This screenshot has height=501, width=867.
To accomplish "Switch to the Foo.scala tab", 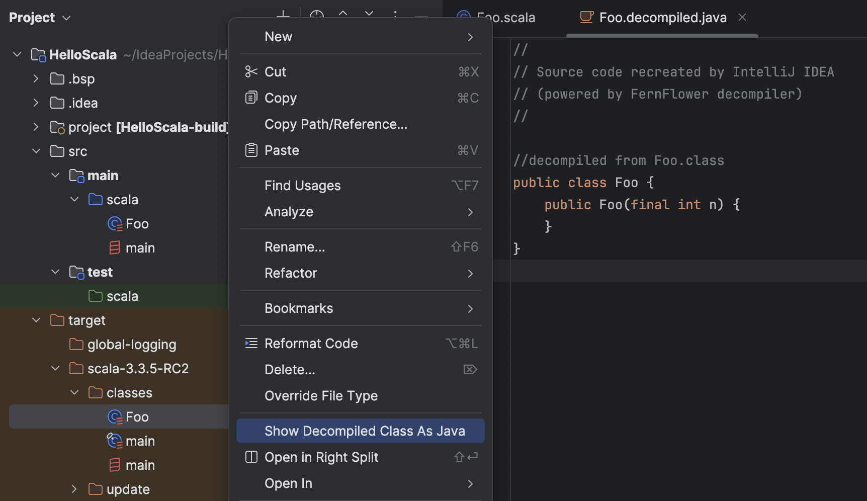I will click(505, 17).
